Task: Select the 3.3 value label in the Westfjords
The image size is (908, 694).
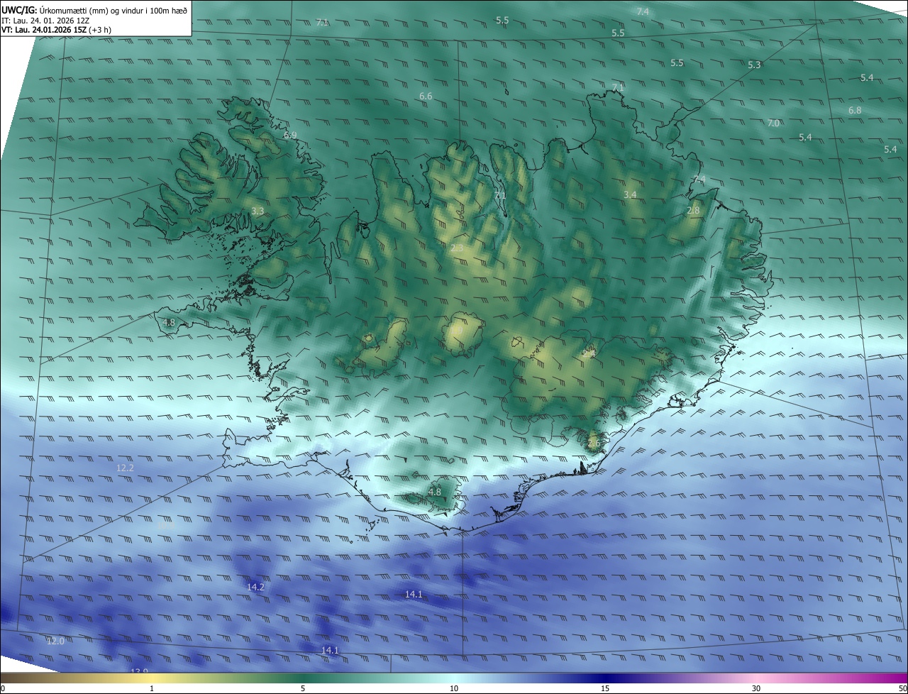Action: 258,211
